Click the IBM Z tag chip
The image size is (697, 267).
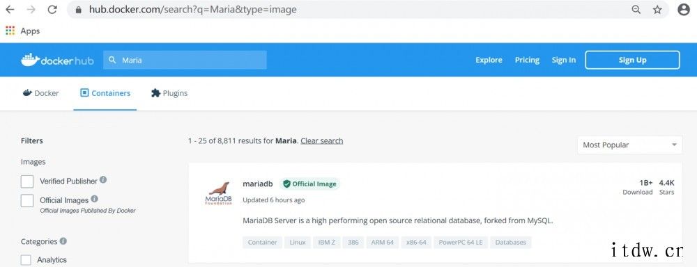point(327,243)
